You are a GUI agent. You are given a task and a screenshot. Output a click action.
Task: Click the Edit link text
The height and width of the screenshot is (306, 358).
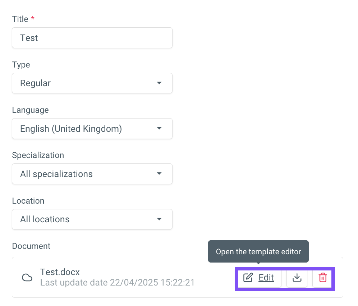point(266,278)
